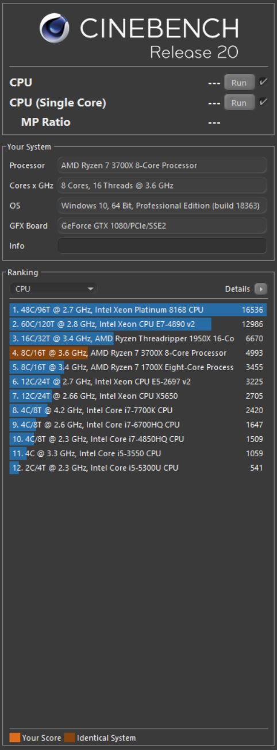The height and width of the screenshot is (750, 277).
Task: Click the GFX Board field
Action: click(x=162, y=225)
